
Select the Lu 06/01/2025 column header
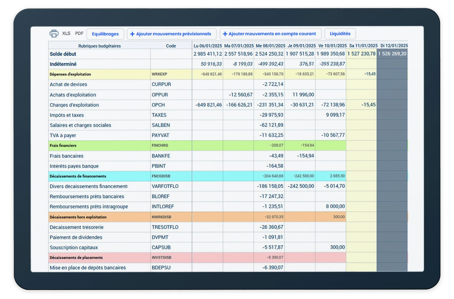[207, 46]
